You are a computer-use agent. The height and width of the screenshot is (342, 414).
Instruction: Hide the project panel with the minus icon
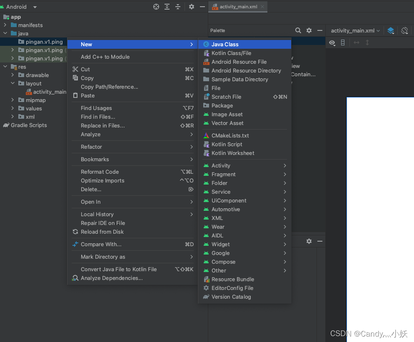pos(202,7)
